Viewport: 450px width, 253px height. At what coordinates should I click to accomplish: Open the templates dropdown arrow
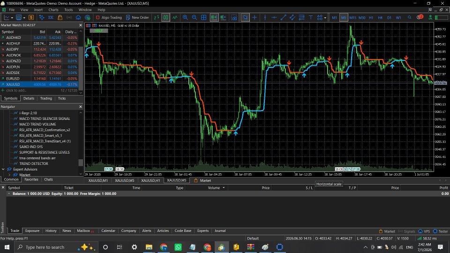click(x=24, y=18)
